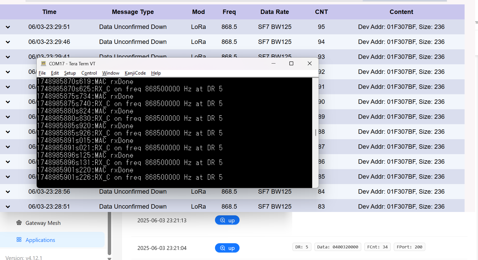Open the Setup menu in Tera Term
Screen dimensions: 478x260
coord(70,73)
